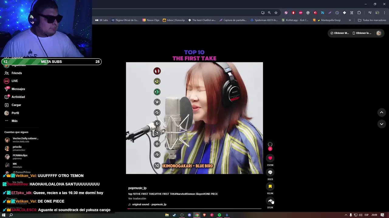The width and height of the screenshot is (389, 218).
Task: Open notification center in taskbar
Action: 383,215
